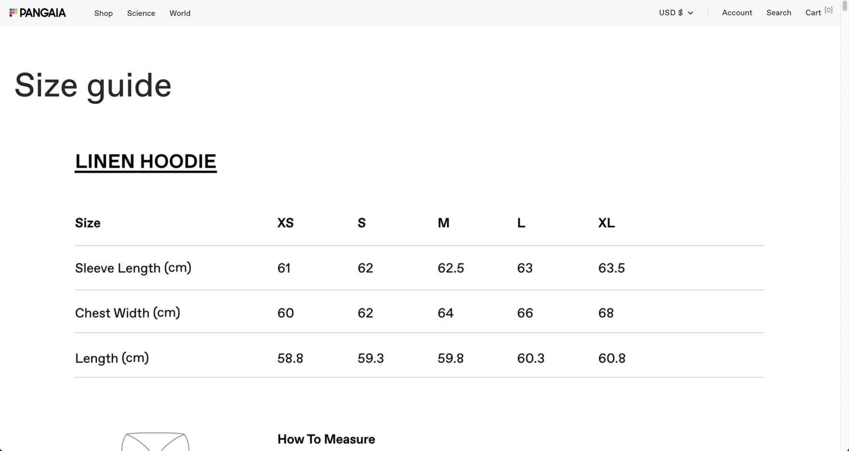
Task: Click the XS size column header
Action: point(285,223)
